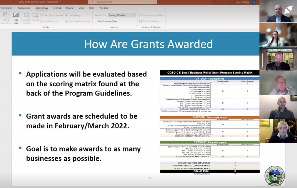The height and width of the screenshot is (188, 297).
Task: Toggle the Use Timings checkbox
Action: [67, 15]
